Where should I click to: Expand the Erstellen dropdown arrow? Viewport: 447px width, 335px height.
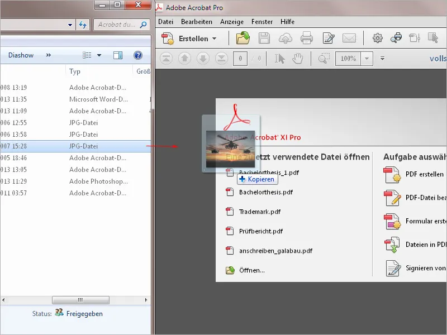[215, 39]
